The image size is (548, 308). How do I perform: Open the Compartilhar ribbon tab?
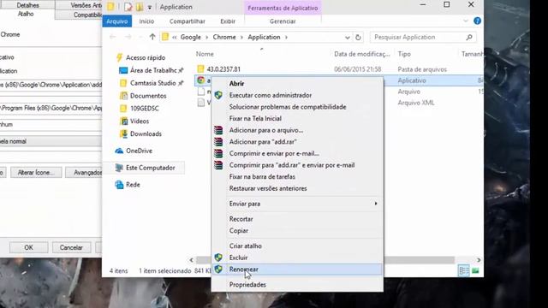(188, 21)
